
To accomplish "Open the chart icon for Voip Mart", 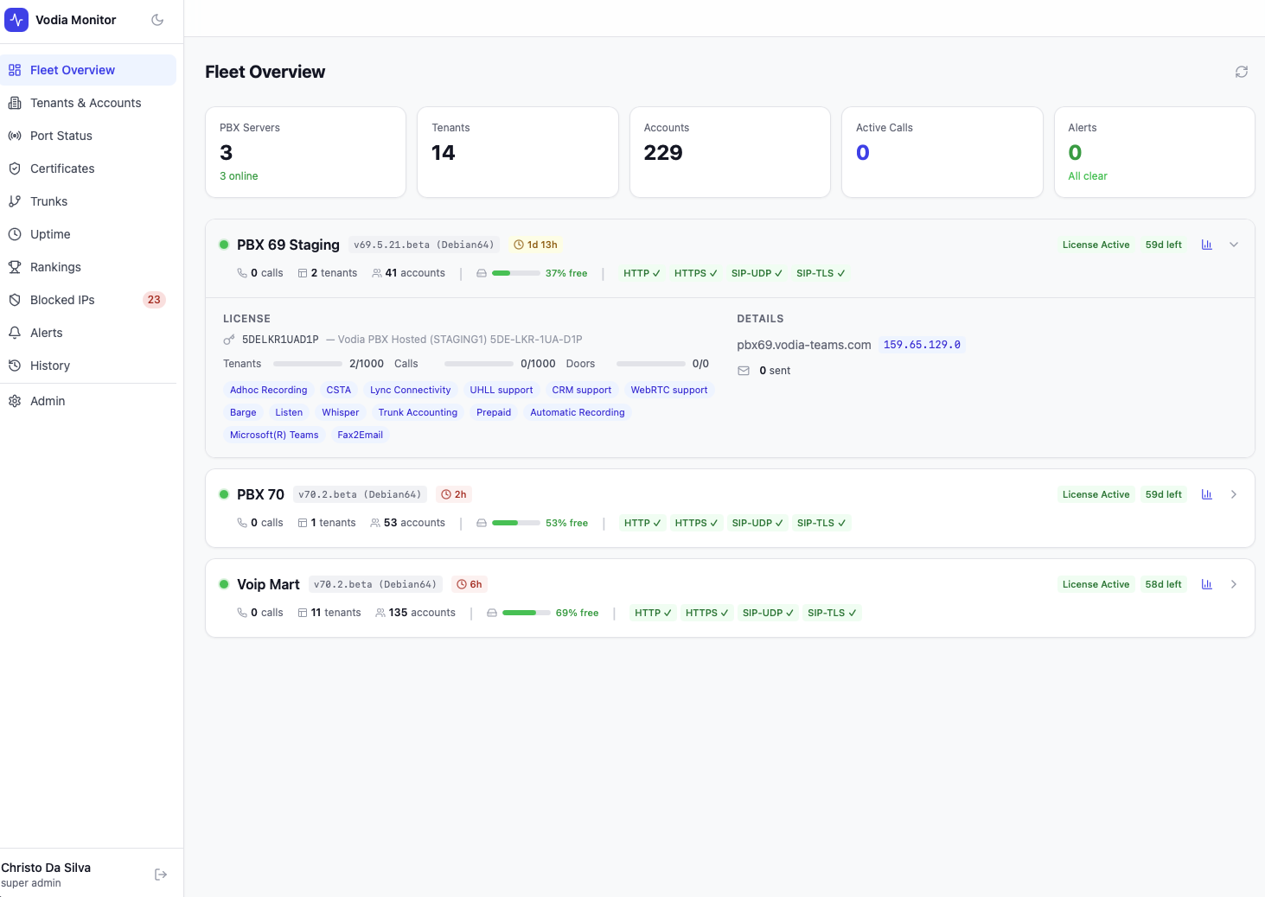I will pos(1206,584).
